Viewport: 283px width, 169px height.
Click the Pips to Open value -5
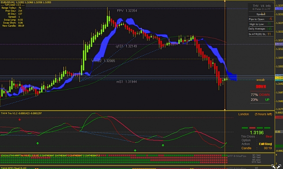coord(270,19)
